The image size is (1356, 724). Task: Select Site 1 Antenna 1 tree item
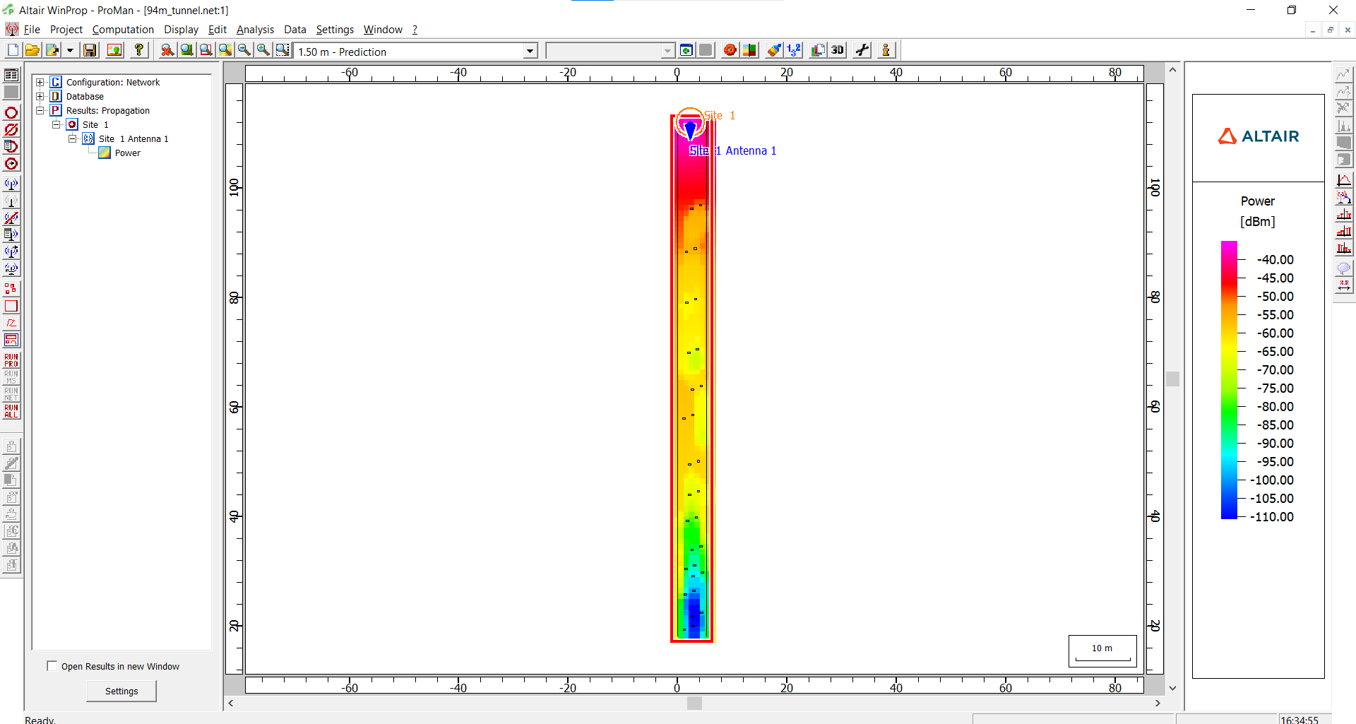point(133,139)
